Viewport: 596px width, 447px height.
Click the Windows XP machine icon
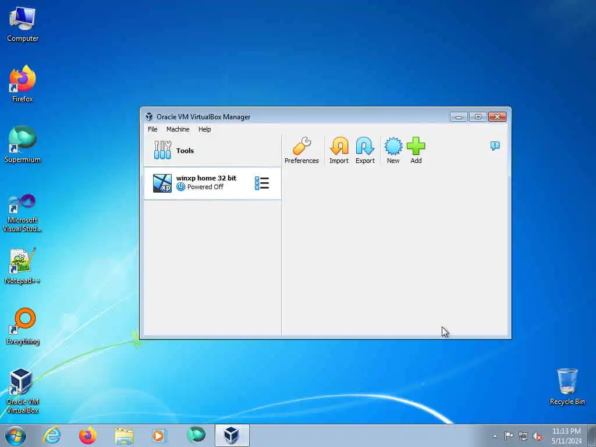(162, 183)
